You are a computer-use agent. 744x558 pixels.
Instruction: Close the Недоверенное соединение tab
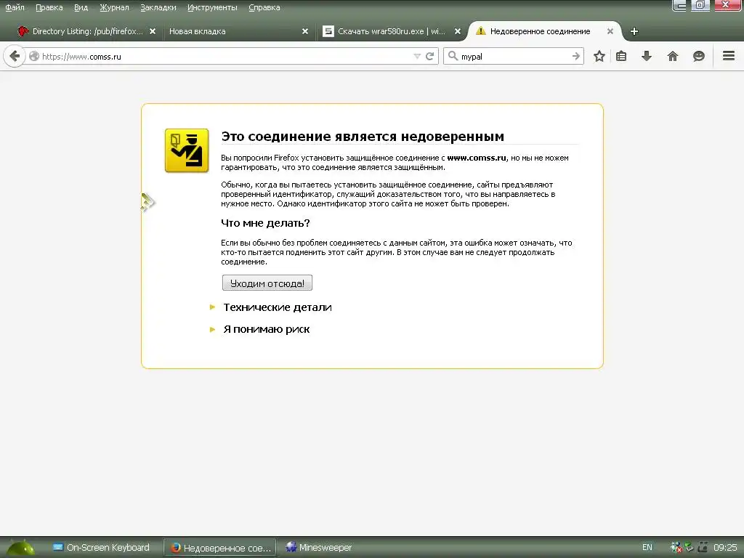point(610,31)
